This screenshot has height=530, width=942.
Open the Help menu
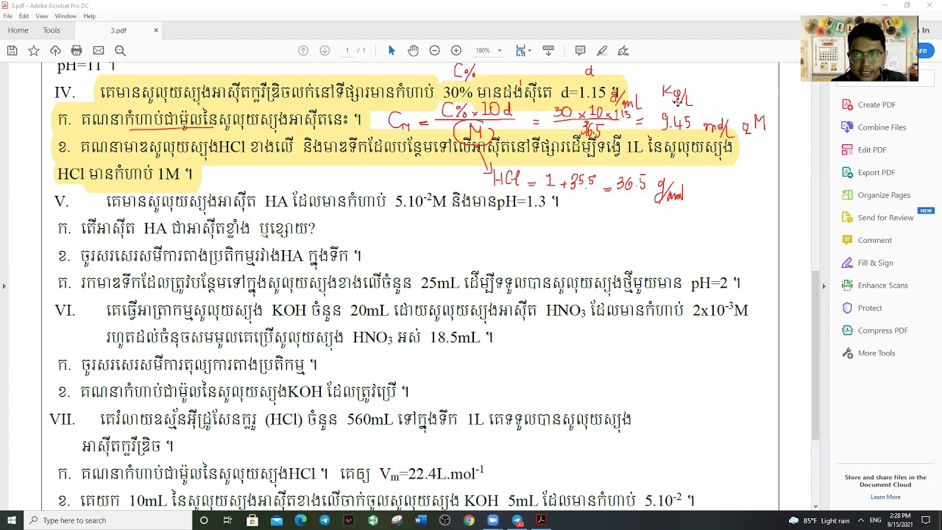(90, 16)
